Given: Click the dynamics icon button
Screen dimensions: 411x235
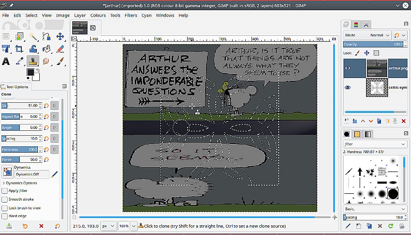Looking at the screenshot, I should 7,172.
